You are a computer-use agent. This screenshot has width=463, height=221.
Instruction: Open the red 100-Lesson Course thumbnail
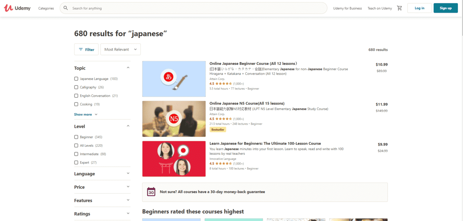(174, 159)
